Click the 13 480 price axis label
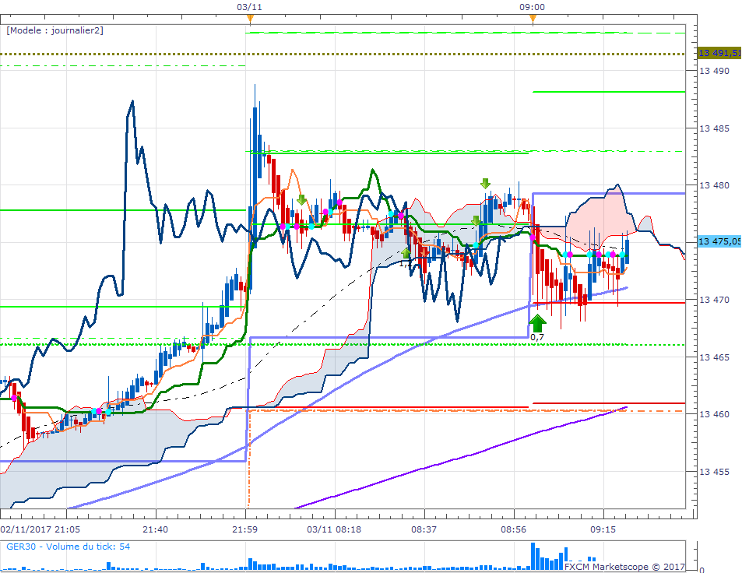Viewport: 742px width, 573px height. point(714,185)
